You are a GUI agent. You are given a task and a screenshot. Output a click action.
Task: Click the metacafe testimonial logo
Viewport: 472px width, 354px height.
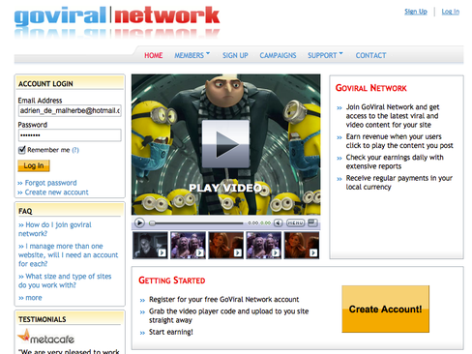coord(46,337)
